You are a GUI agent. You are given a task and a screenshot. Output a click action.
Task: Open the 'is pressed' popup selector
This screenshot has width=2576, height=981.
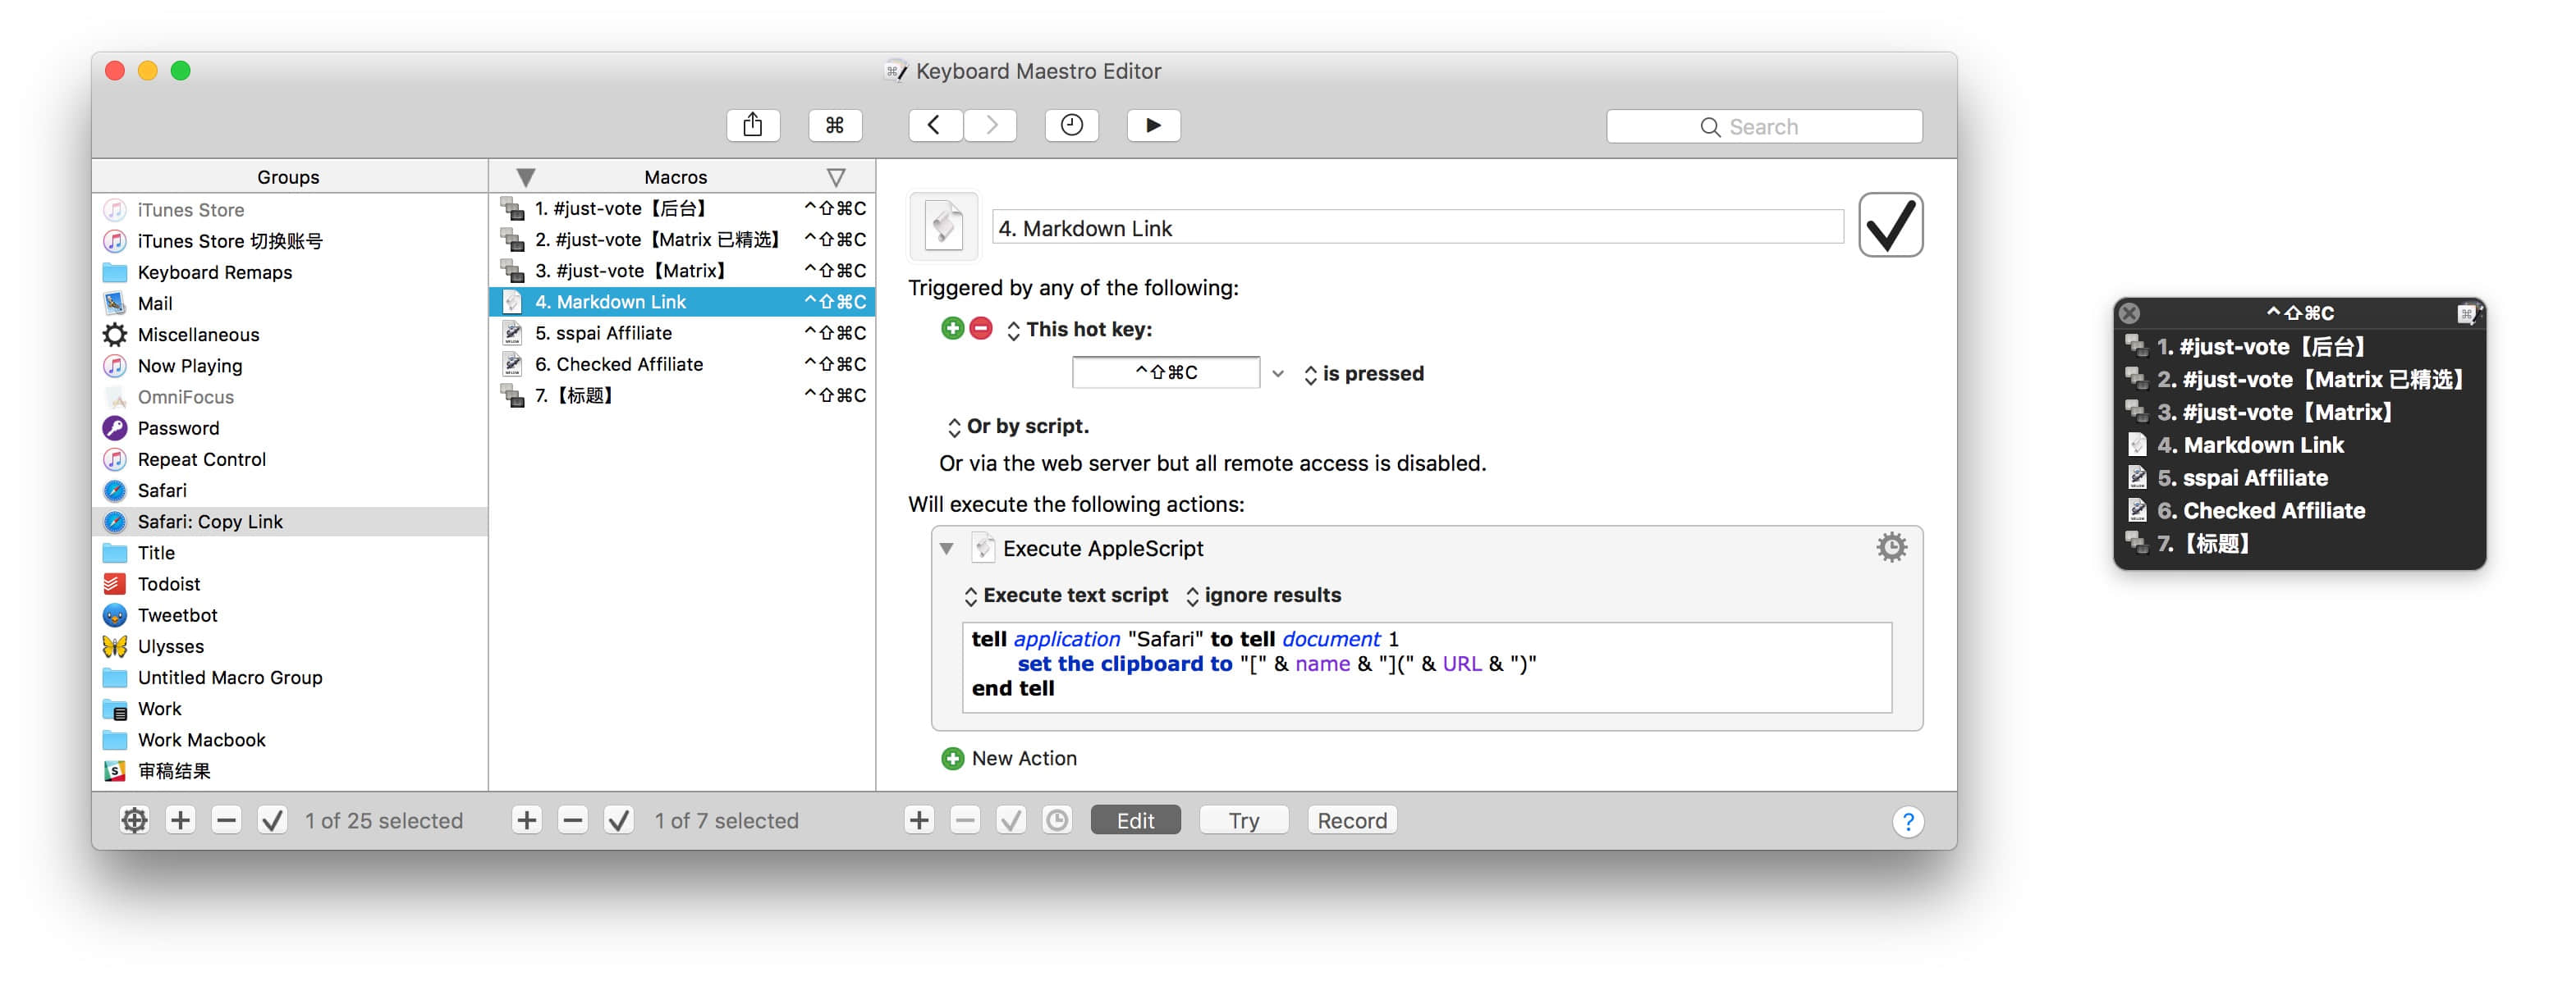coord(1363,374)
